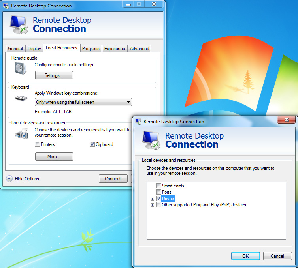The image size is (298, 268).
Task: Click the More... button for local devices
Action: pos(54,156)
